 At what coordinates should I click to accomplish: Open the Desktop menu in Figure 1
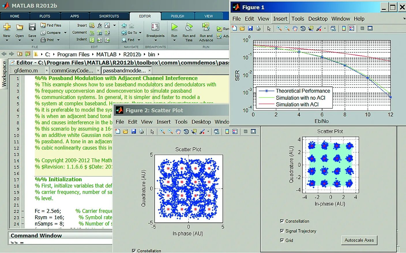[318, 19]
